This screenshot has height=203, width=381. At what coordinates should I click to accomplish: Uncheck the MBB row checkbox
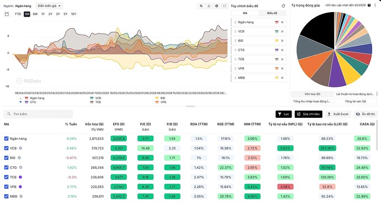(6, 196)
